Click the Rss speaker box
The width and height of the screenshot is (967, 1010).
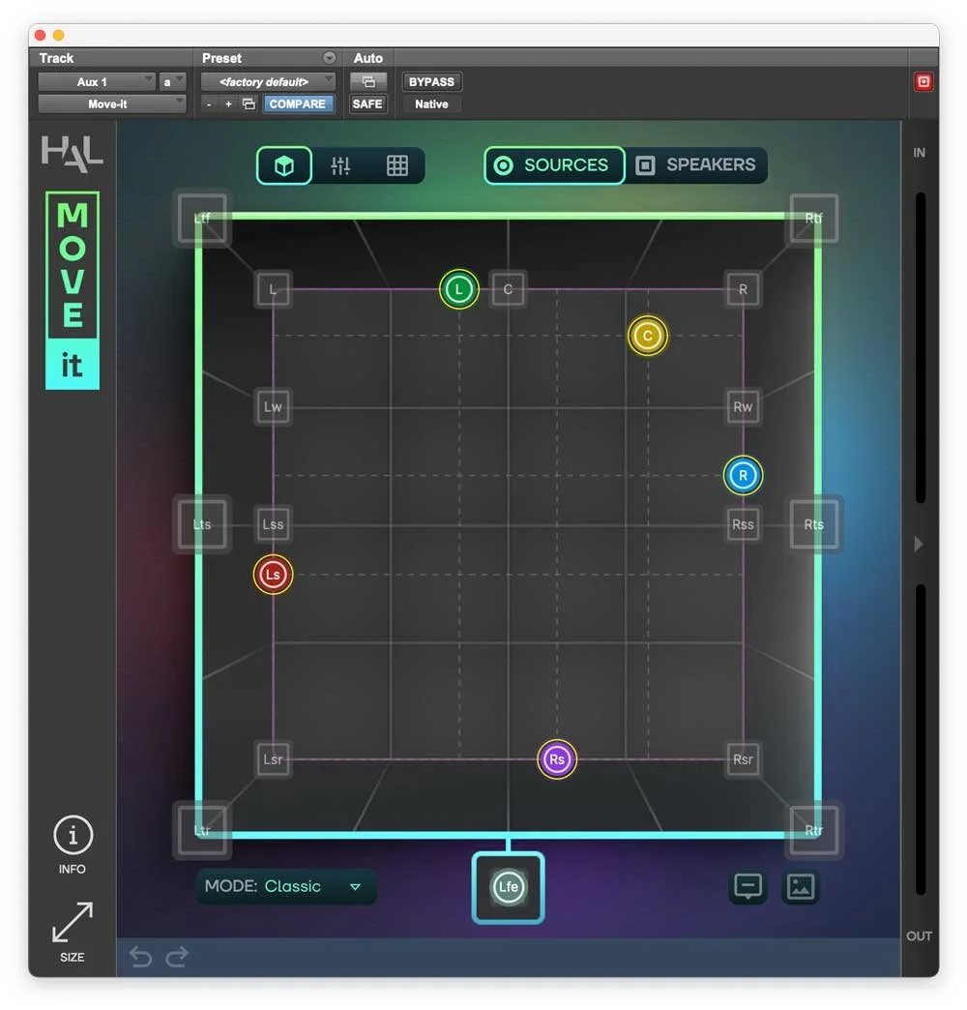pos(743,524)
